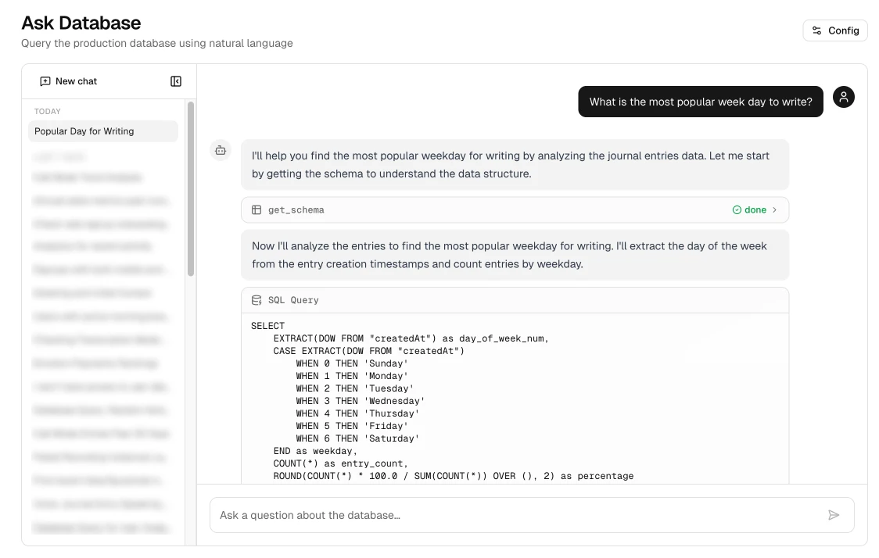The width and height of the screenshot is (879, 558).
Task: Click the WHEN 6 THEN 'Saturday' line
Action: (x=357, y=438)
